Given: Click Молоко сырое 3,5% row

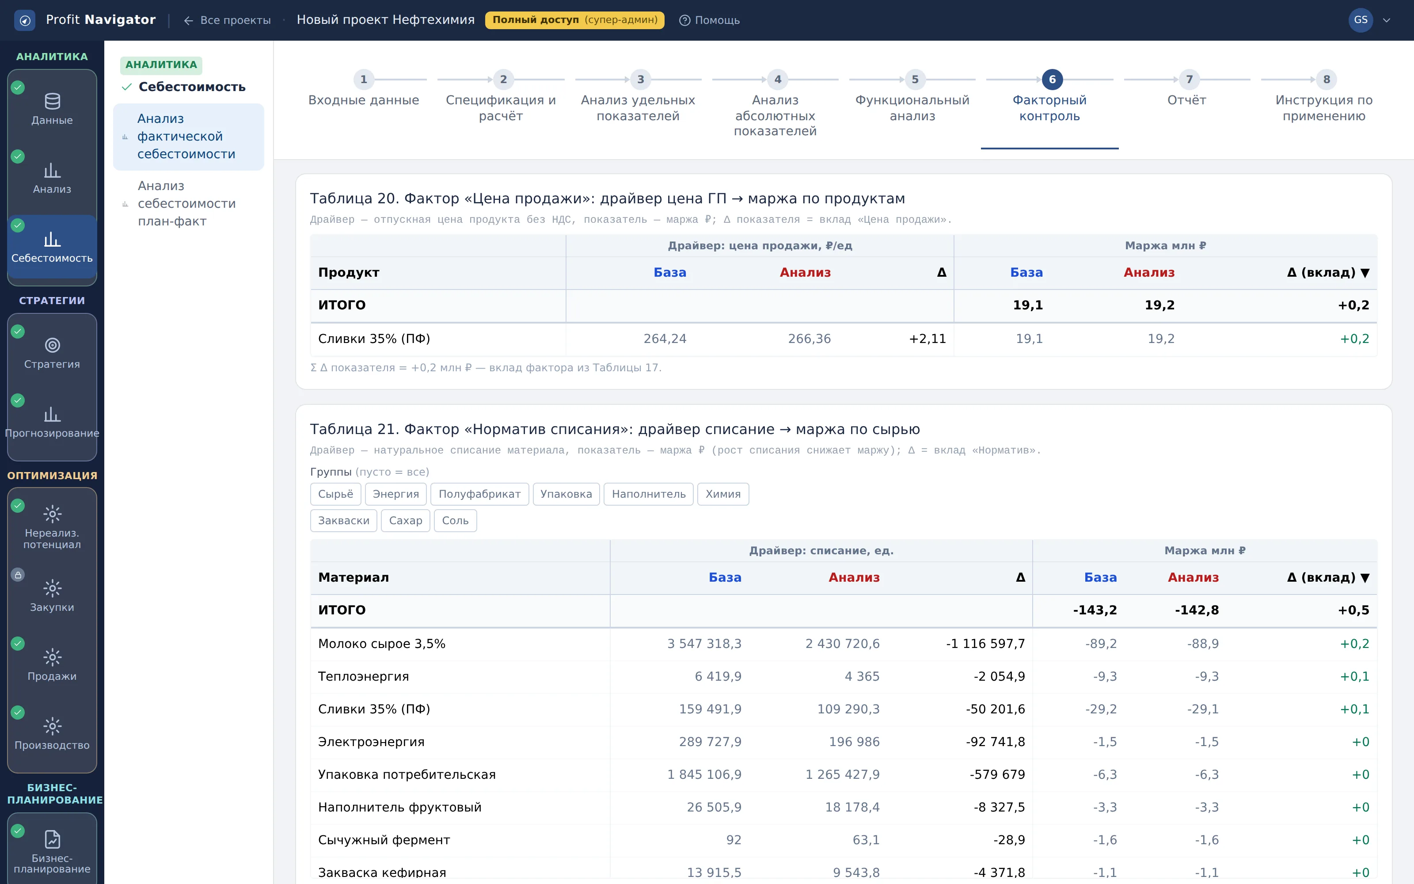Looking at the screenshot, I should 844,644.
